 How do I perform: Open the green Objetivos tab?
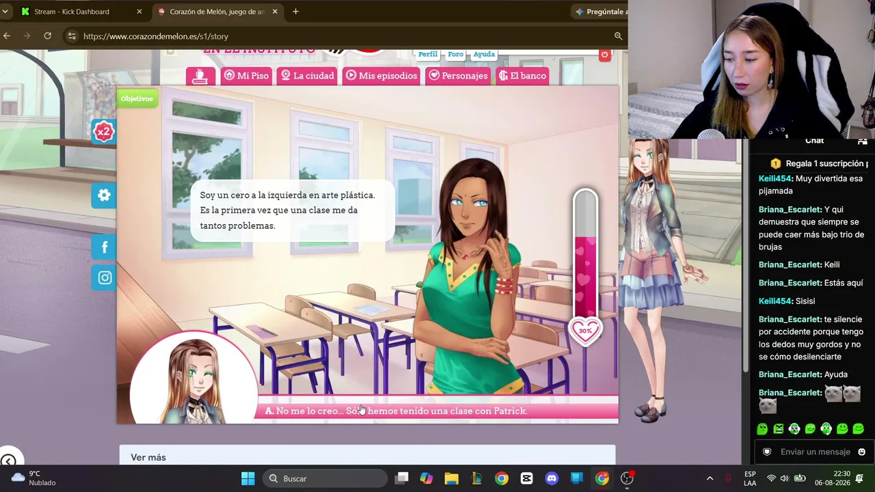(x=137, y=98)
